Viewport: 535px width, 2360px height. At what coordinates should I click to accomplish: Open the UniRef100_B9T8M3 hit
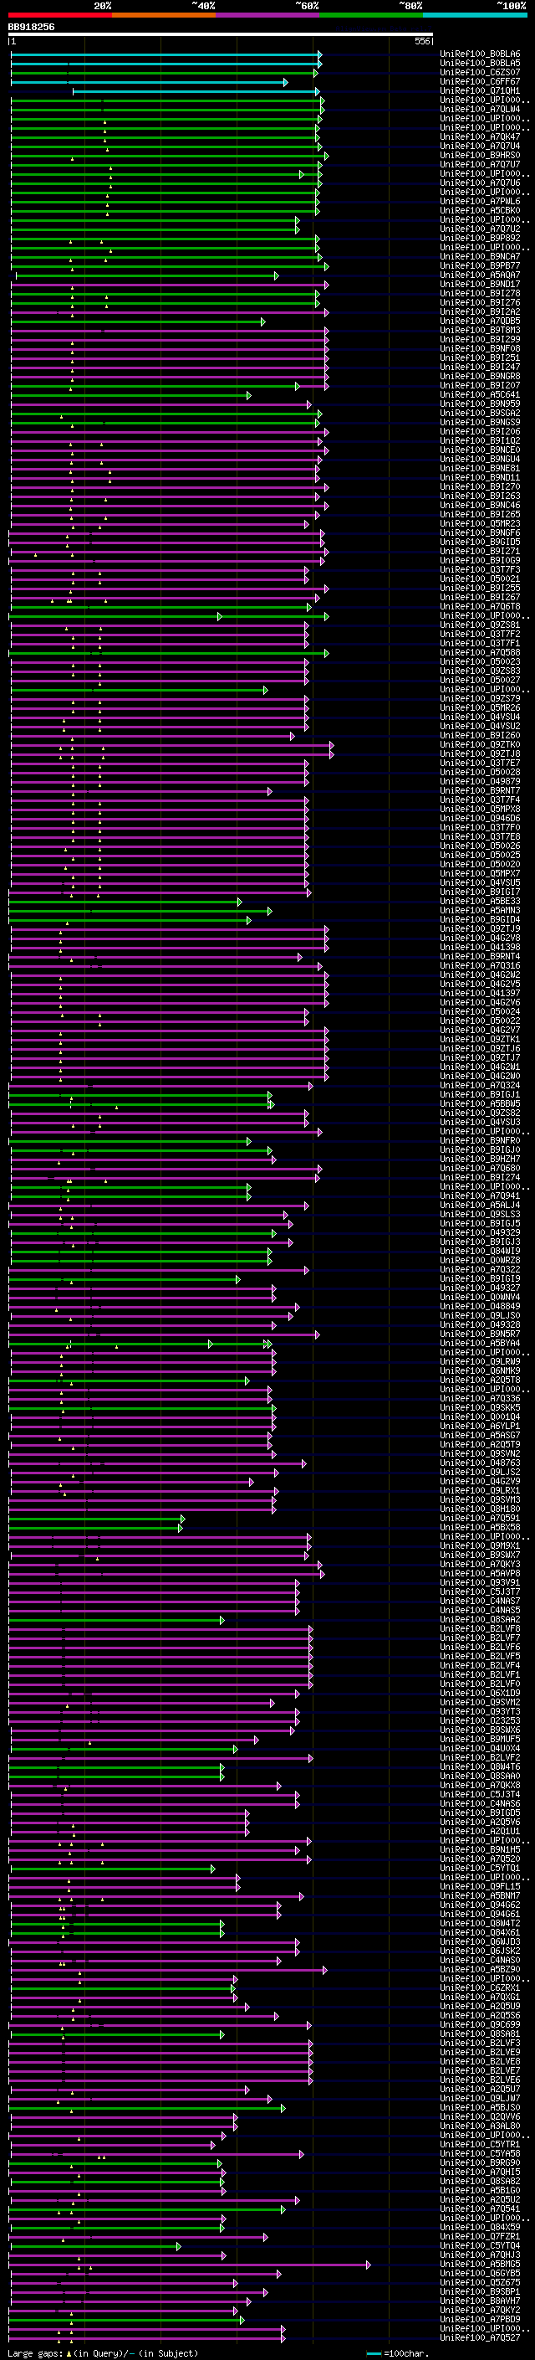coord(480,331)
